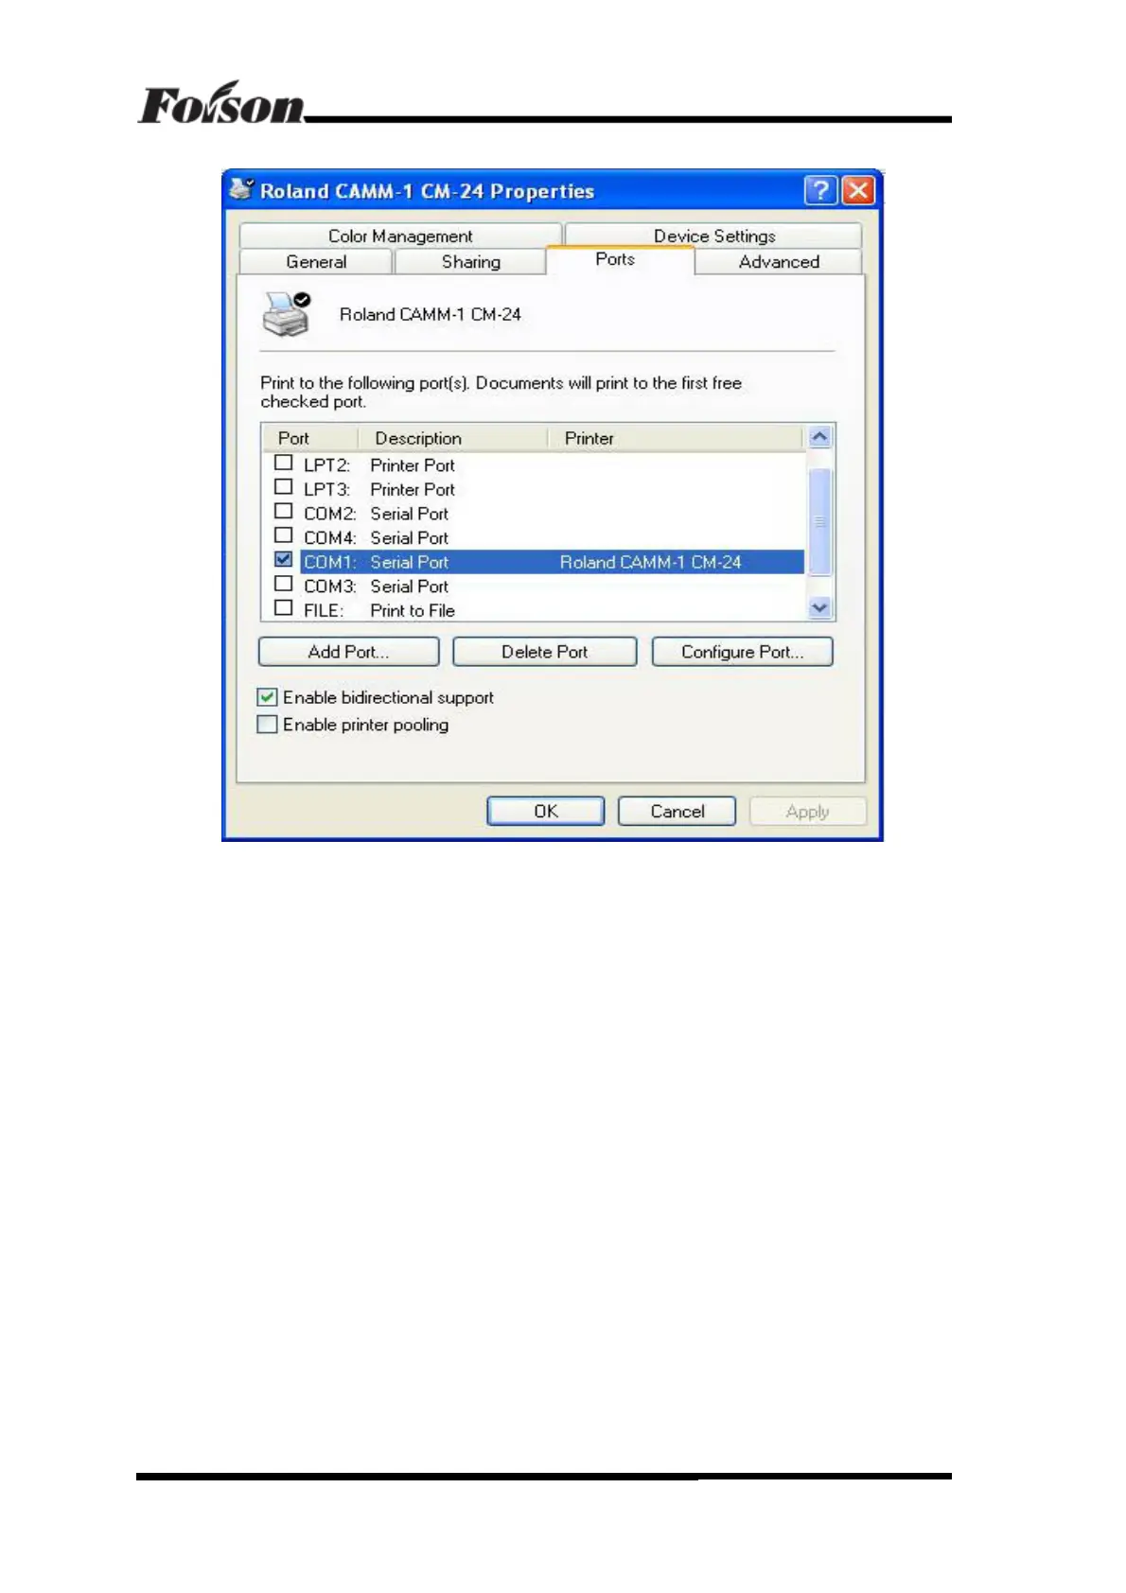Click the Add Port button
Image resolution: width=1126 pixels, height=1593 pixels.
coord(348,652)
